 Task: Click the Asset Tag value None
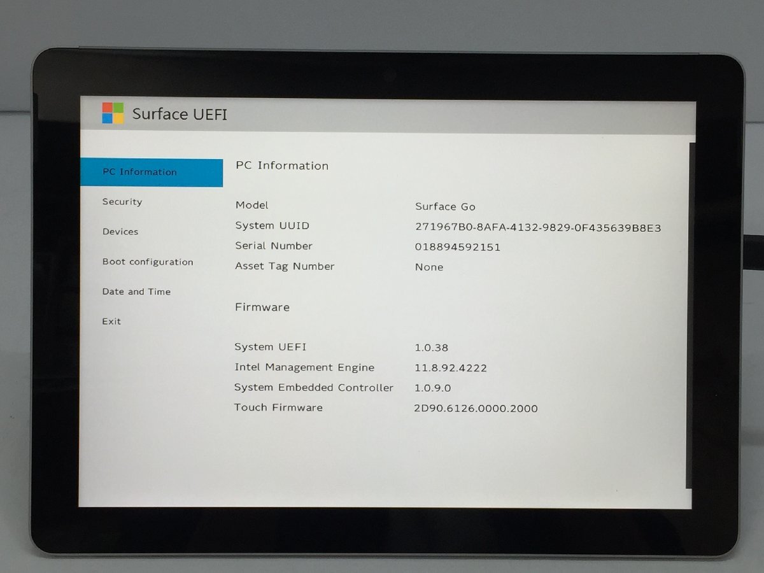click(429, 267)
